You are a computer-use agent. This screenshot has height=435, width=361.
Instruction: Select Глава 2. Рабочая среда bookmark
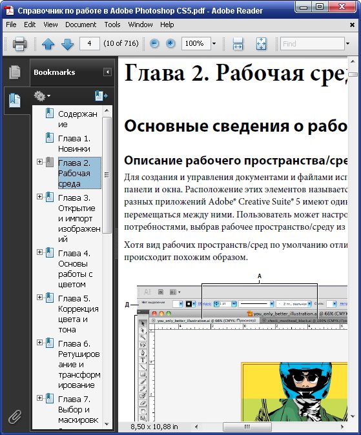pos(79,173)
